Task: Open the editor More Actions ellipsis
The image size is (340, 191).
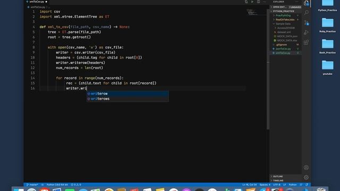Action: click(x=265, y=2)
